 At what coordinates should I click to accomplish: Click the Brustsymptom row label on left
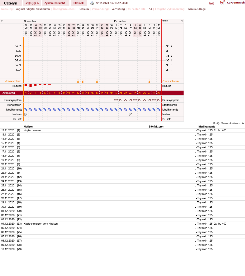[13, 100]
